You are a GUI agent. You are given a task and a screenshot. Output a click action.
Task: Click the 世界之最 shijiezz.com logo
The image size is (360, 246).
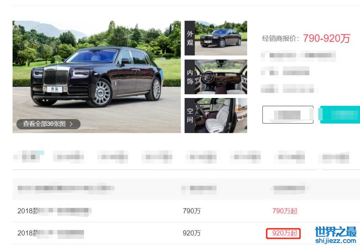(x=336, y=235)
